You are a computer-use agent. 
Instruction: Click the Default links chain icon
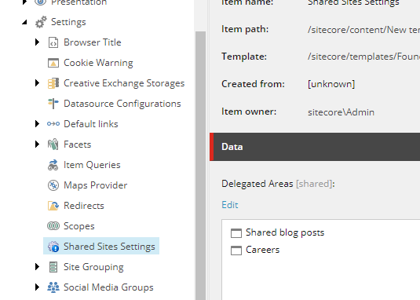pyautogui.click(x=53, y=124)
